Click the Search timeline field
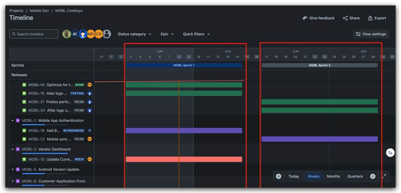The width and height of the screenshot is (401, 193). [x=34, y=34]
